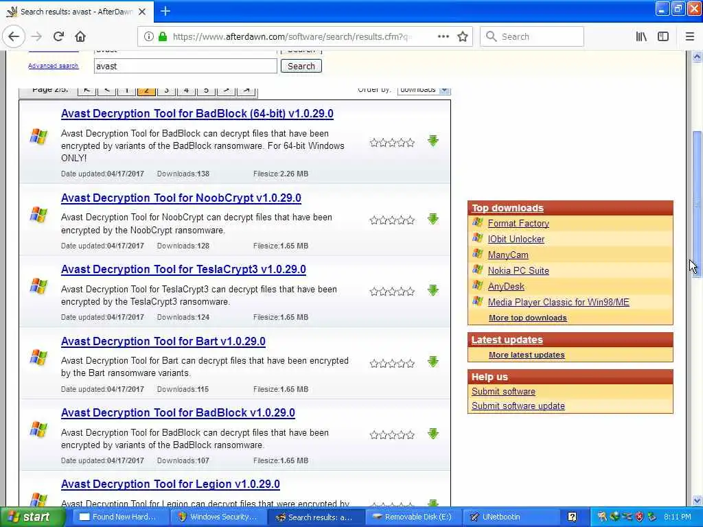Open Nokia PC Suite in Top downloads
703x527 pixels.
(x=518, y=270)
